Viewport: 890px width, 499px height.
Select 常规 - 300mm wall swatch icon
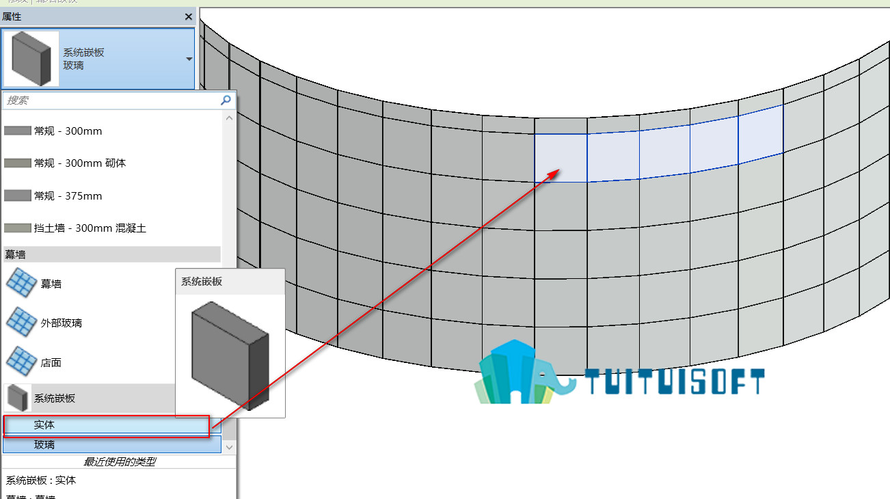coord(18,131)
